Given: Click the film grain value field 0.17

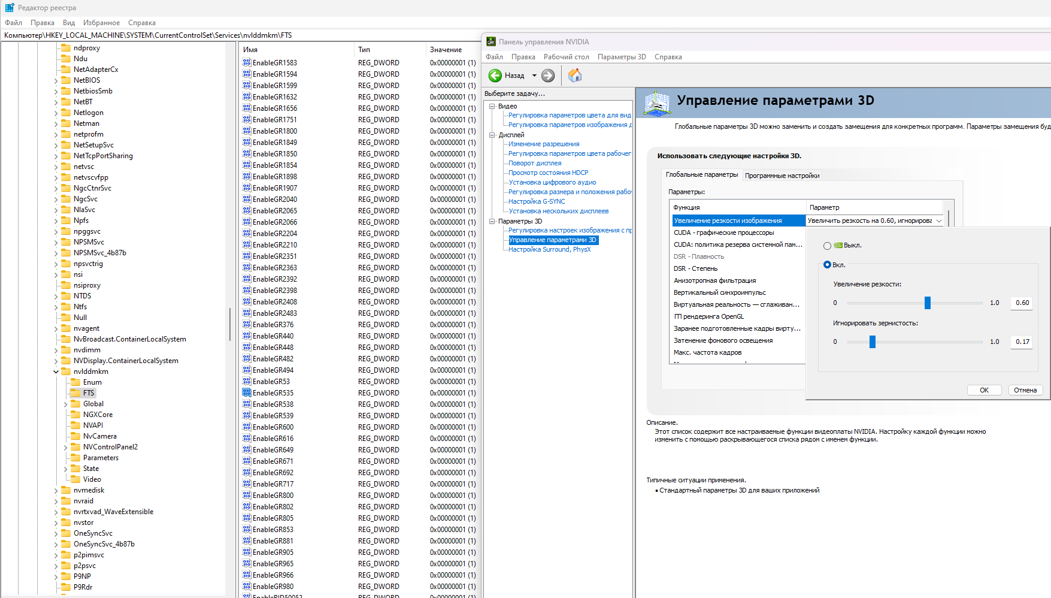Looking at the screenshot, I should [x=1022, y=342].
